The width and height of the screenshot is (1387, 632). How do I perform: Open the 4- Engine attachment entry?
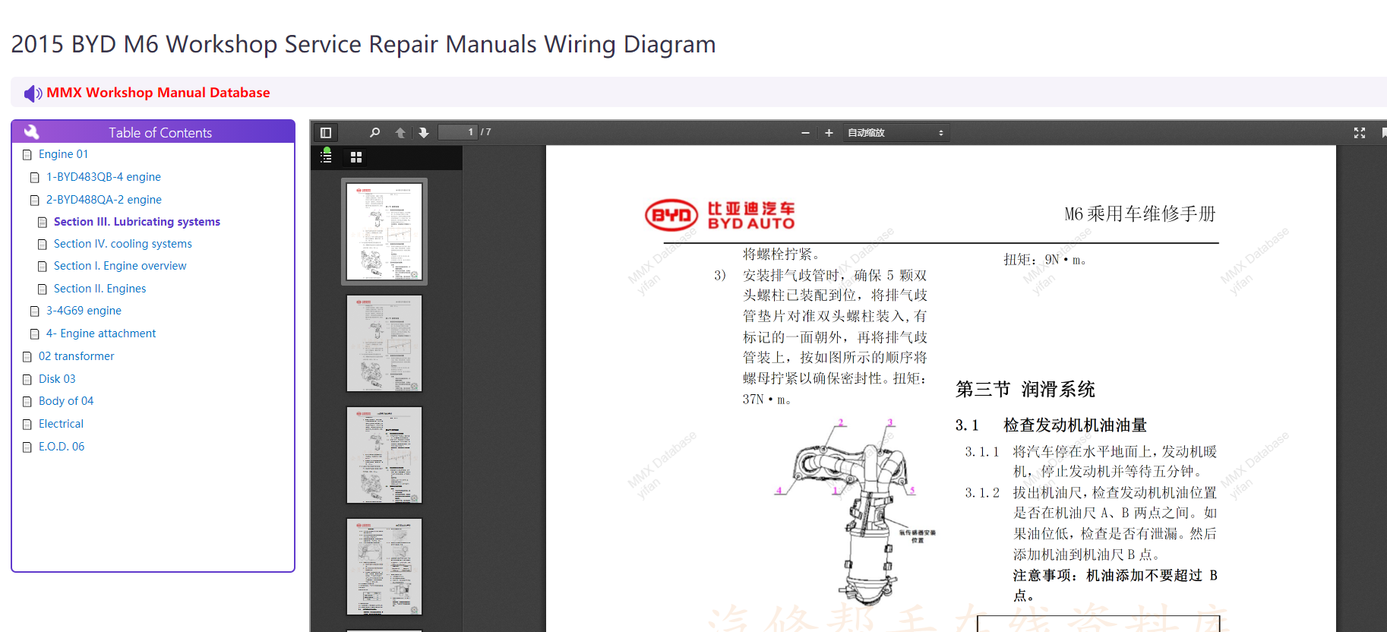click(x=101, y=333)
